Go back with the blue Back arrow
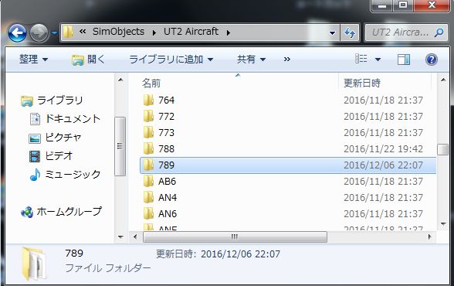This screenshot has width=454, height=286. click(17, 33)
